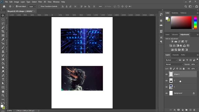Open the Filter menu

(x=40, y=2)
